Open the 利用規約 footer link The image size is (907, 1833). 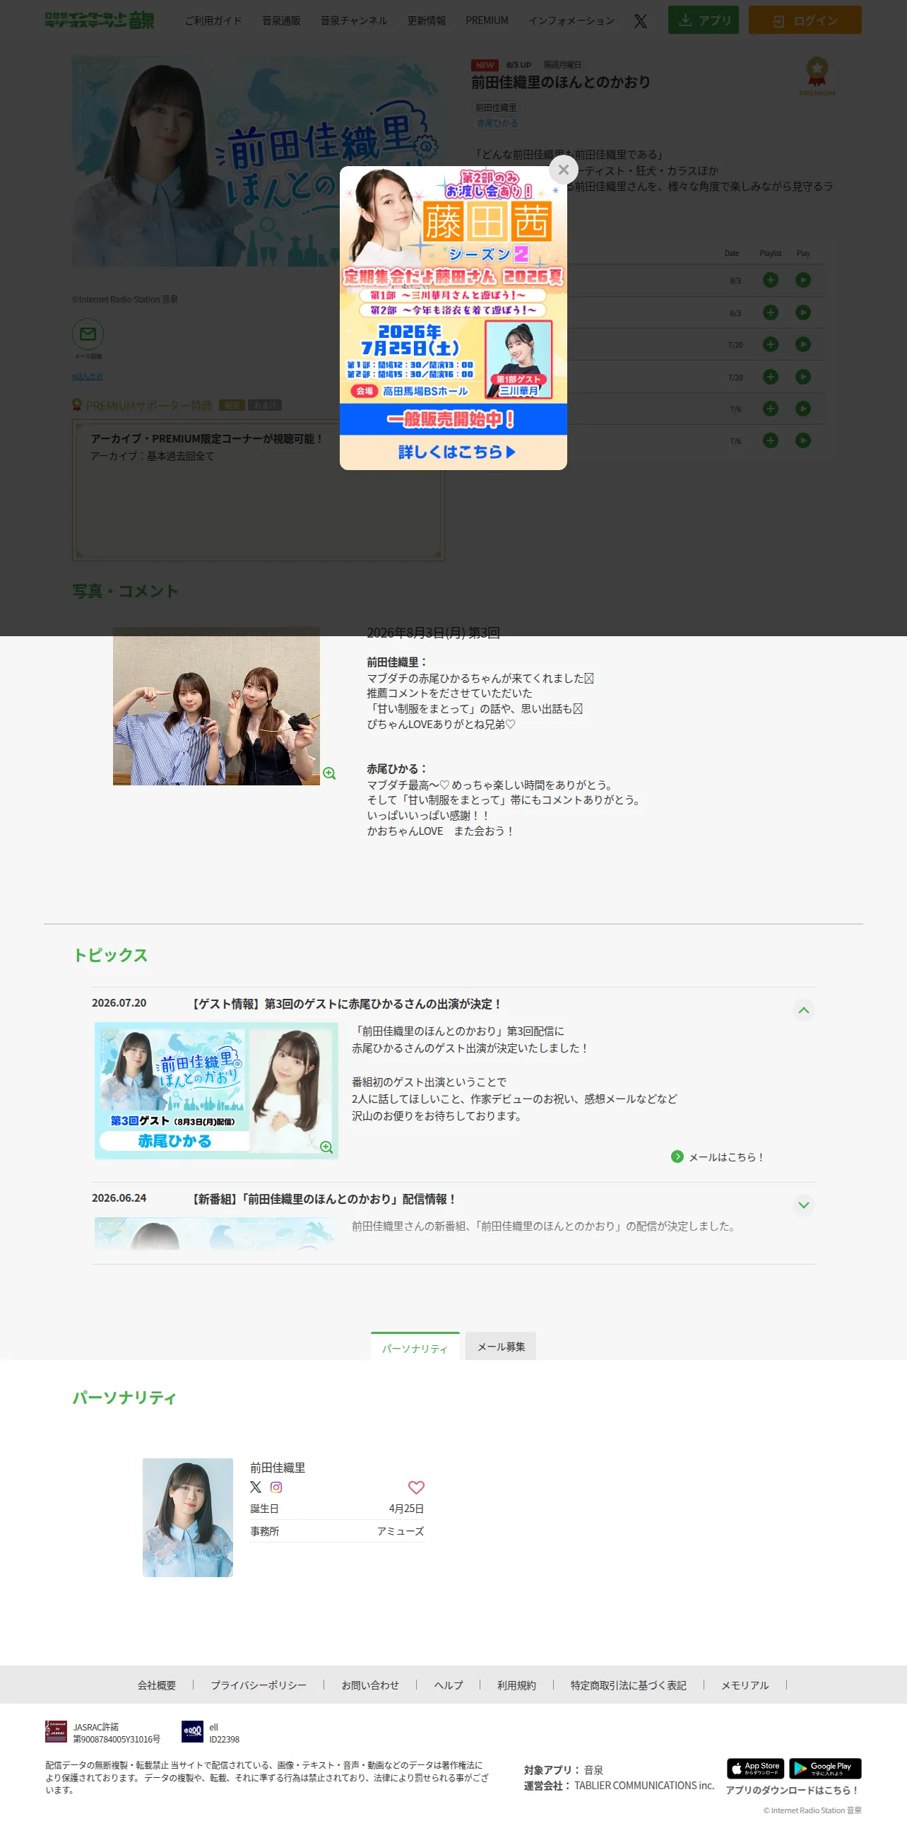point(517,1685)
